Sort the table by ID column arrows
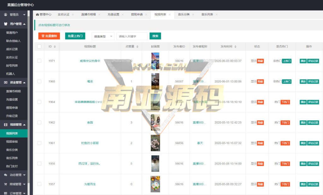The height and width of the screenshot is (195, 323). (x=55, y=47)
